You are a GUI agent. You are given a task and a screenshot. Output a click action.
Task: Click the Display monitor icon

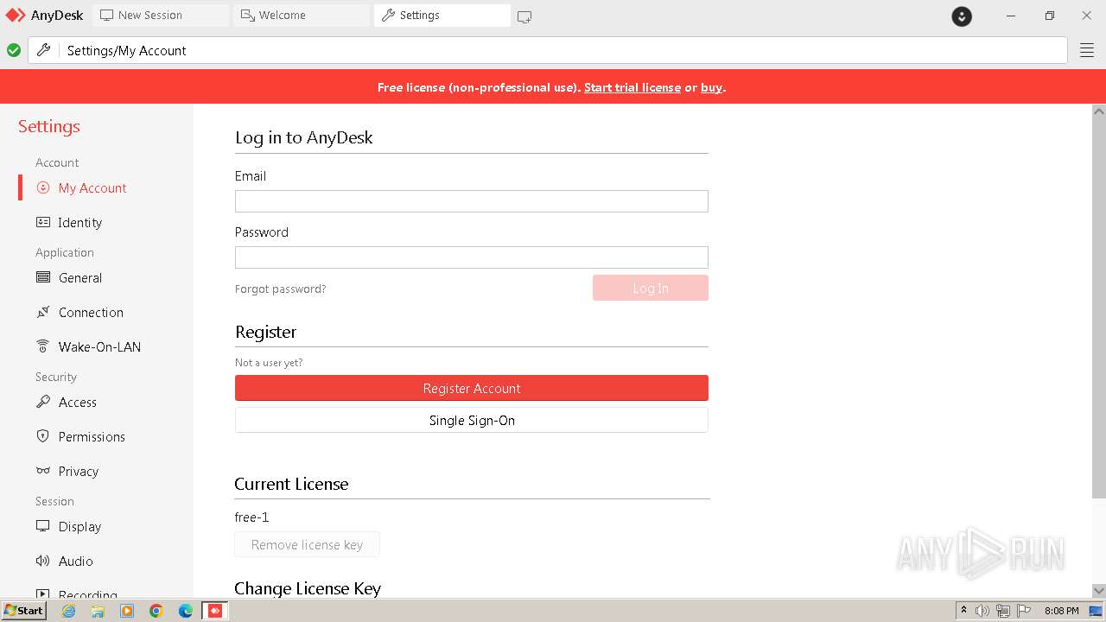[43, 526]
